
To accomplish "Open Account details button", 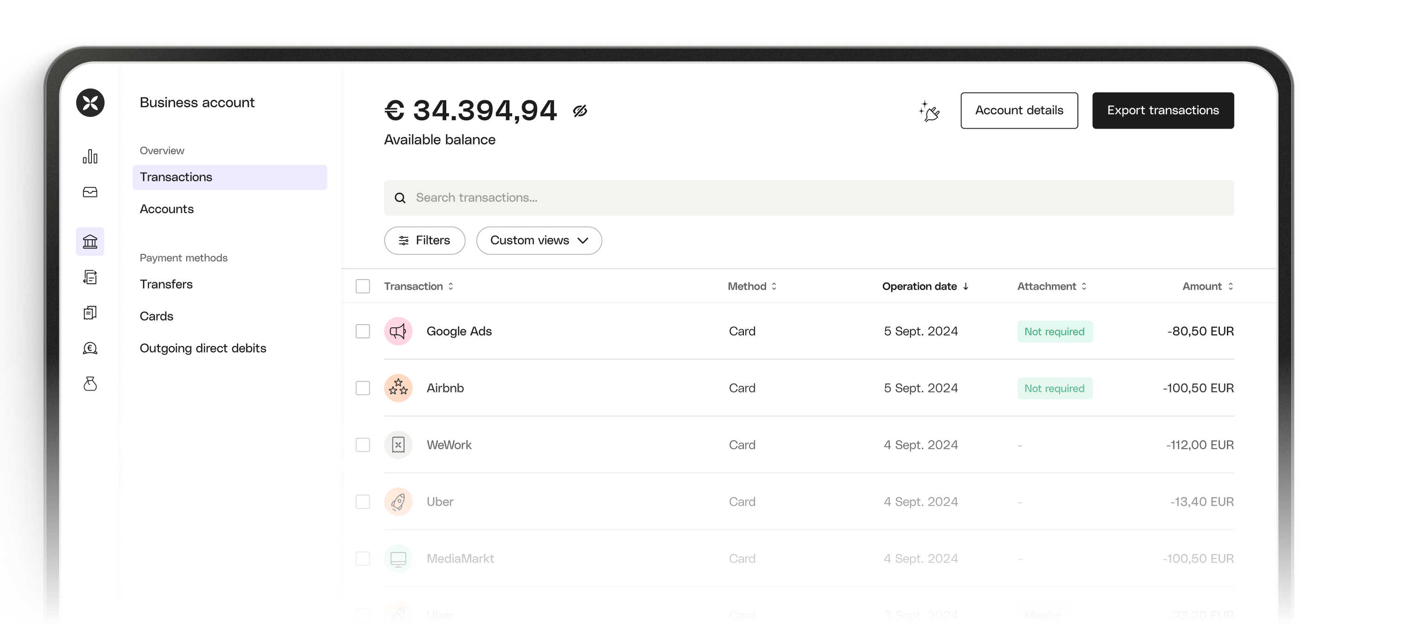I will tap(1019, 110).
